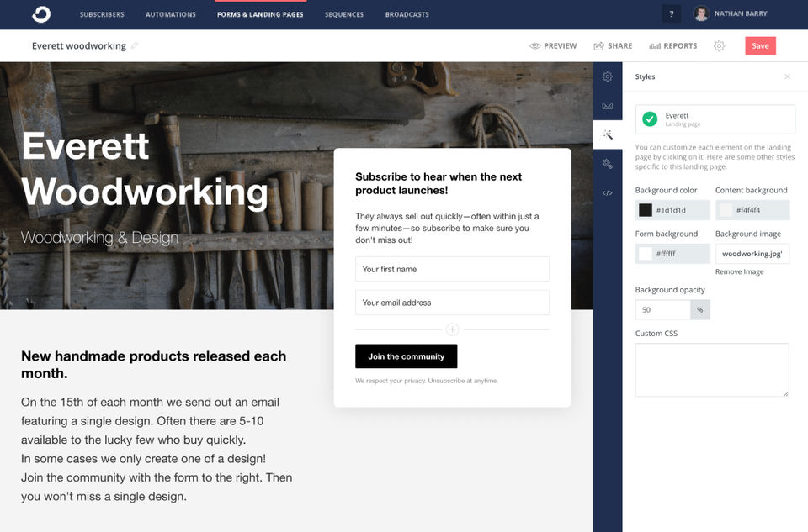The image size is (808, 532).
Task: Switch to the Sequences tab
Action: [x=344, y=14]
